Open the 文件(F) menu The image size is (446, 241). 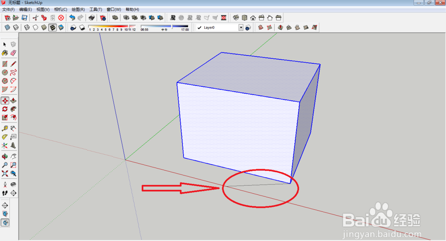[8, 9]
